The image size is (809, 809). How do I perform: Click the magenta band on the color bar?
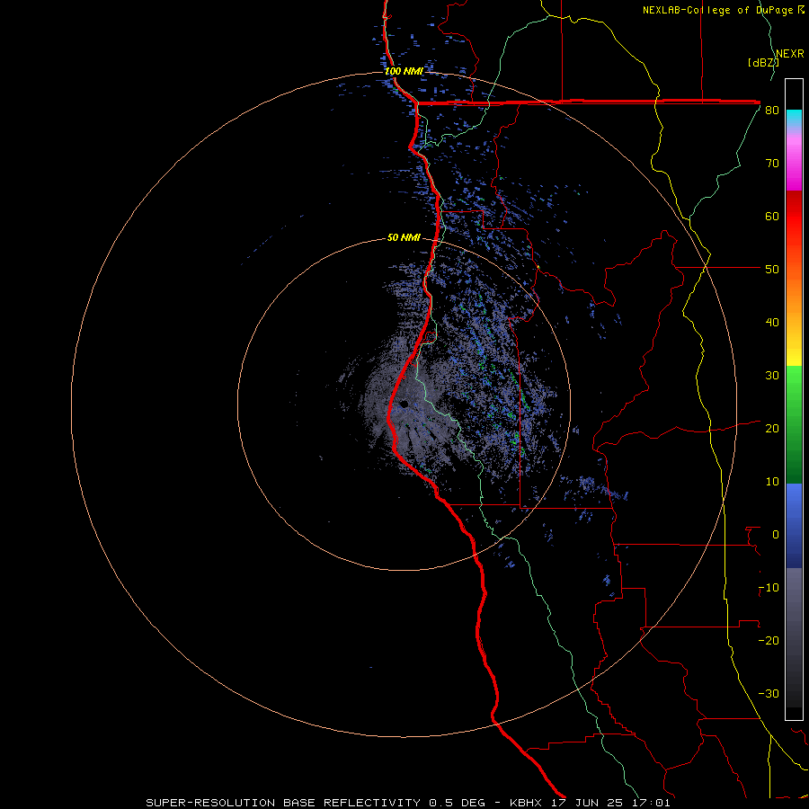click(794, 165)
